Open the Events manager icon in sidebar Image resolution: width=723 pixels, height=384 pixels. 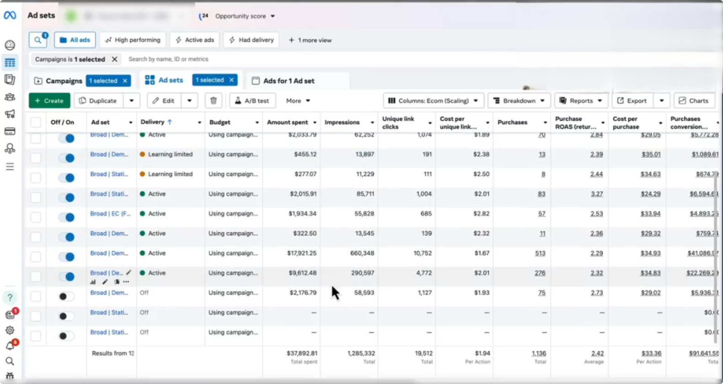pos(10,148)
